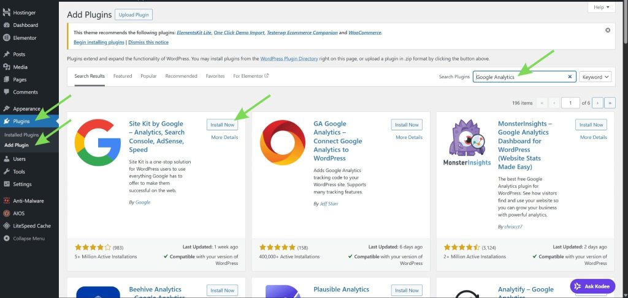Jump to last results page
Screen dimensions: 628x298
pos(610,103)
